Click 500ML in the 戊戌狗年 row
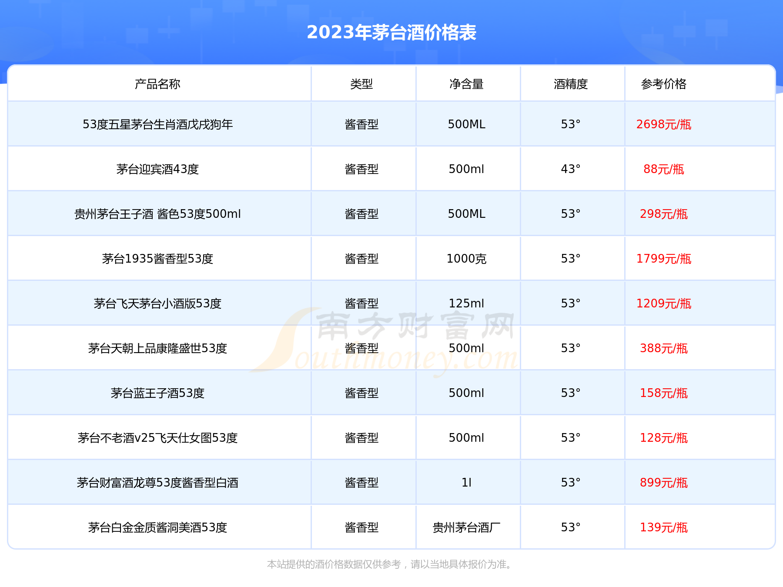The width and height of the screenshot is (783, 587). [466, 124]
